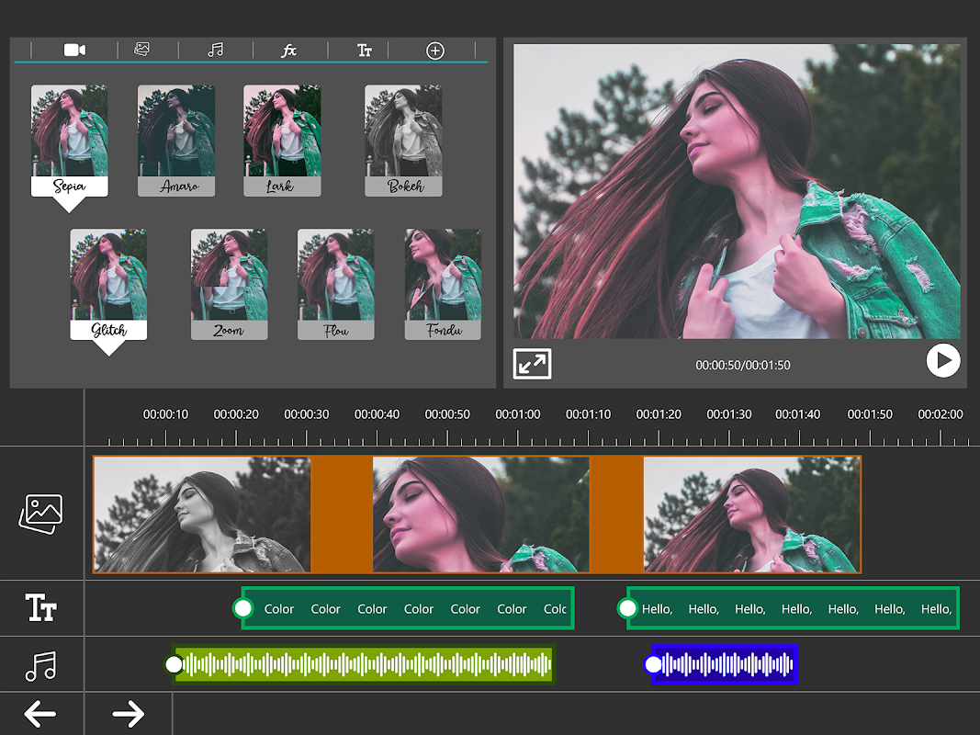Switch to the photo gallery tab
The image size is (980, 735).
coord(141,50)
